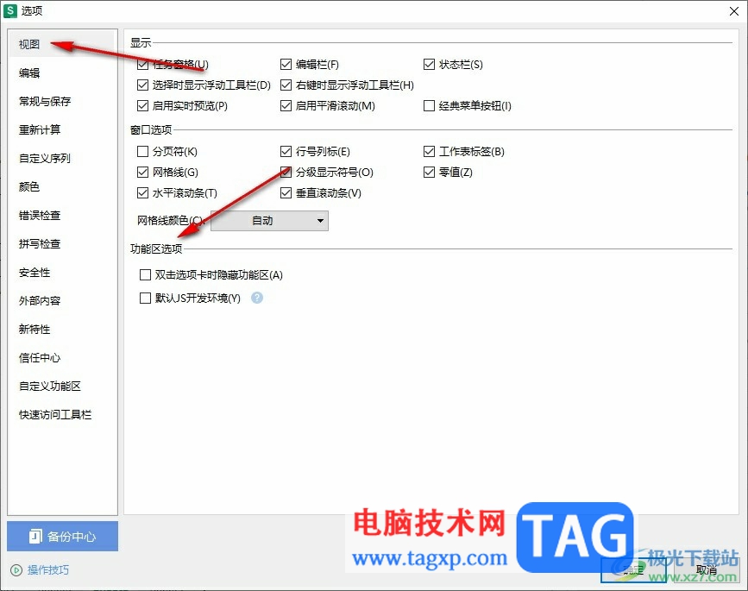Image resolution: width=748 pixels, height=591 pixels.
Task: Uncheck the 编辑栏(F) option
Action: tap(286, 64)
